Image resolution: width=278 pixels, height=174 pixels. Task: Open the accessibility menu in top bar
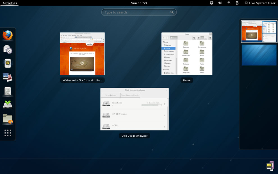click(x=211, y=3)
